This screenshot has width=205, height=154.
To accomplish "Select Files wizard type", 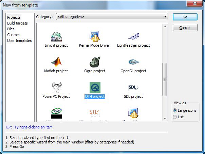I will point(11,29).
